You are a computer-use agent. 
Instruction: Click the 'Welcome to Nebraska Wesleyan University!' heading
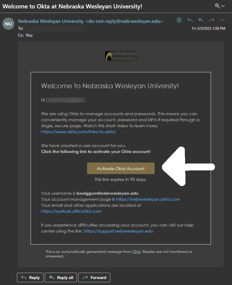110,86
